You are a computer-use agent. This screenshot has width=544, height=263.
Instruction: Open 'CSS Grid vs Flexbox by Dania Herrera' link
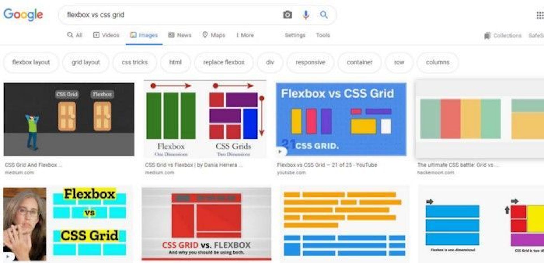click(x=194, y=165)
